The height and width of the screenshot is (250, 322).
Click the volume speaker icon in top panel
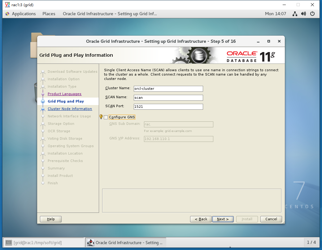pos(303,14)
